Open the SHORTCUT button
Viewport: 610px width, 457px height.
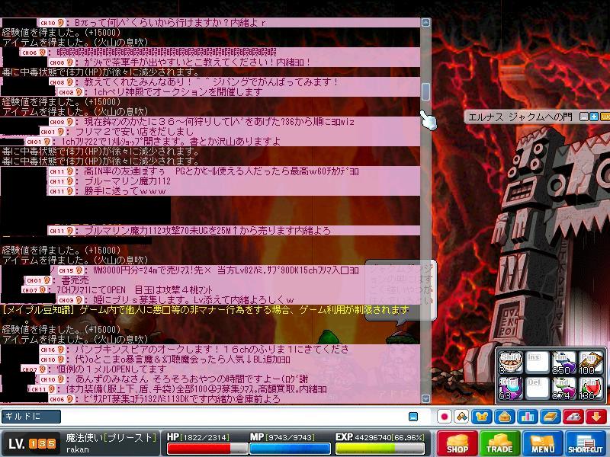[x=585, y=443]
